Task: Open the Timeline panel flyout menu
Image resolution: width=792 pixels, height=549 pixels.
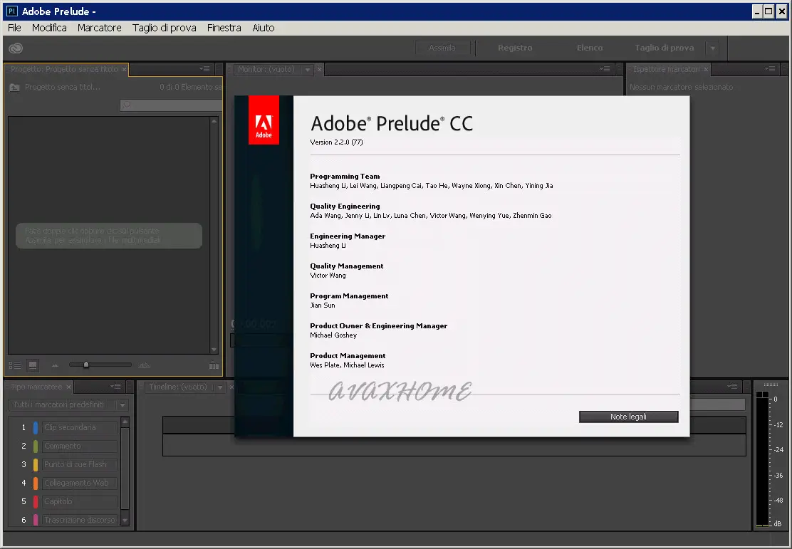Action: click(733, 387)
